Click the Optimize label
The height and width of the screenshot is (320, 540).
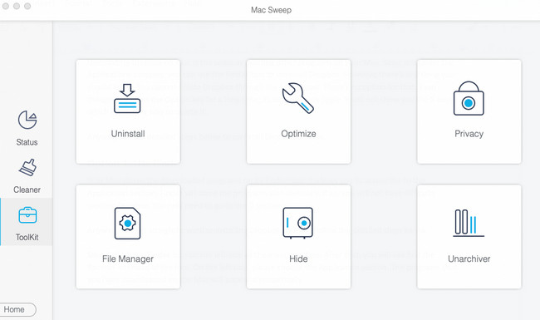coord(298,134)
